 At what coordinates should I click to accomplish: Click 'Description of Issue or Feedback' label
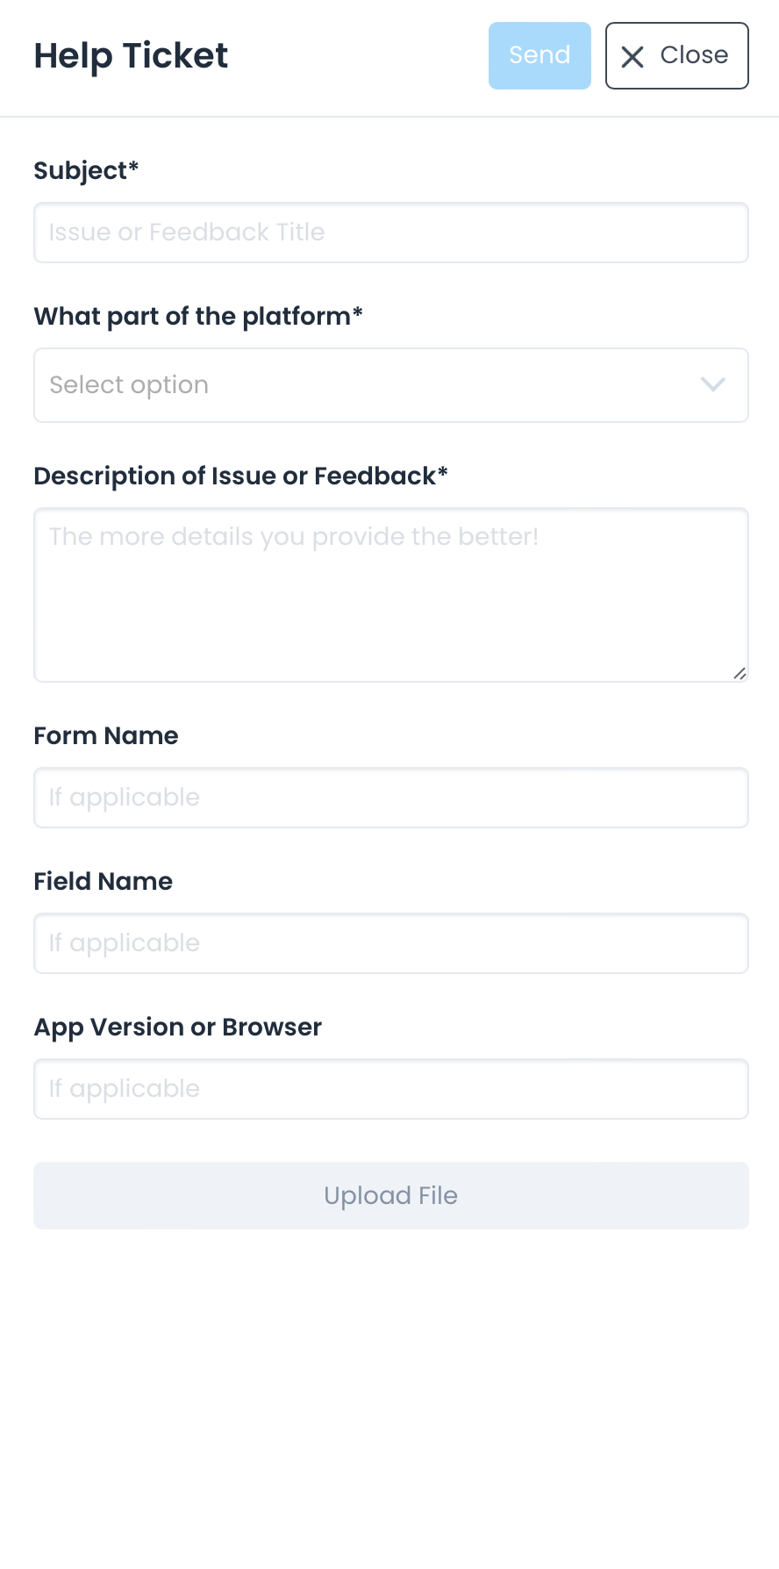coord(240,476)
